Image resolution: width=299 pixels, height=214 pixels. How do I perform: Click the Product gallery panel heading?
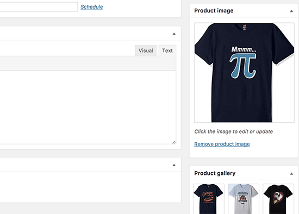(x=215, y=173)
